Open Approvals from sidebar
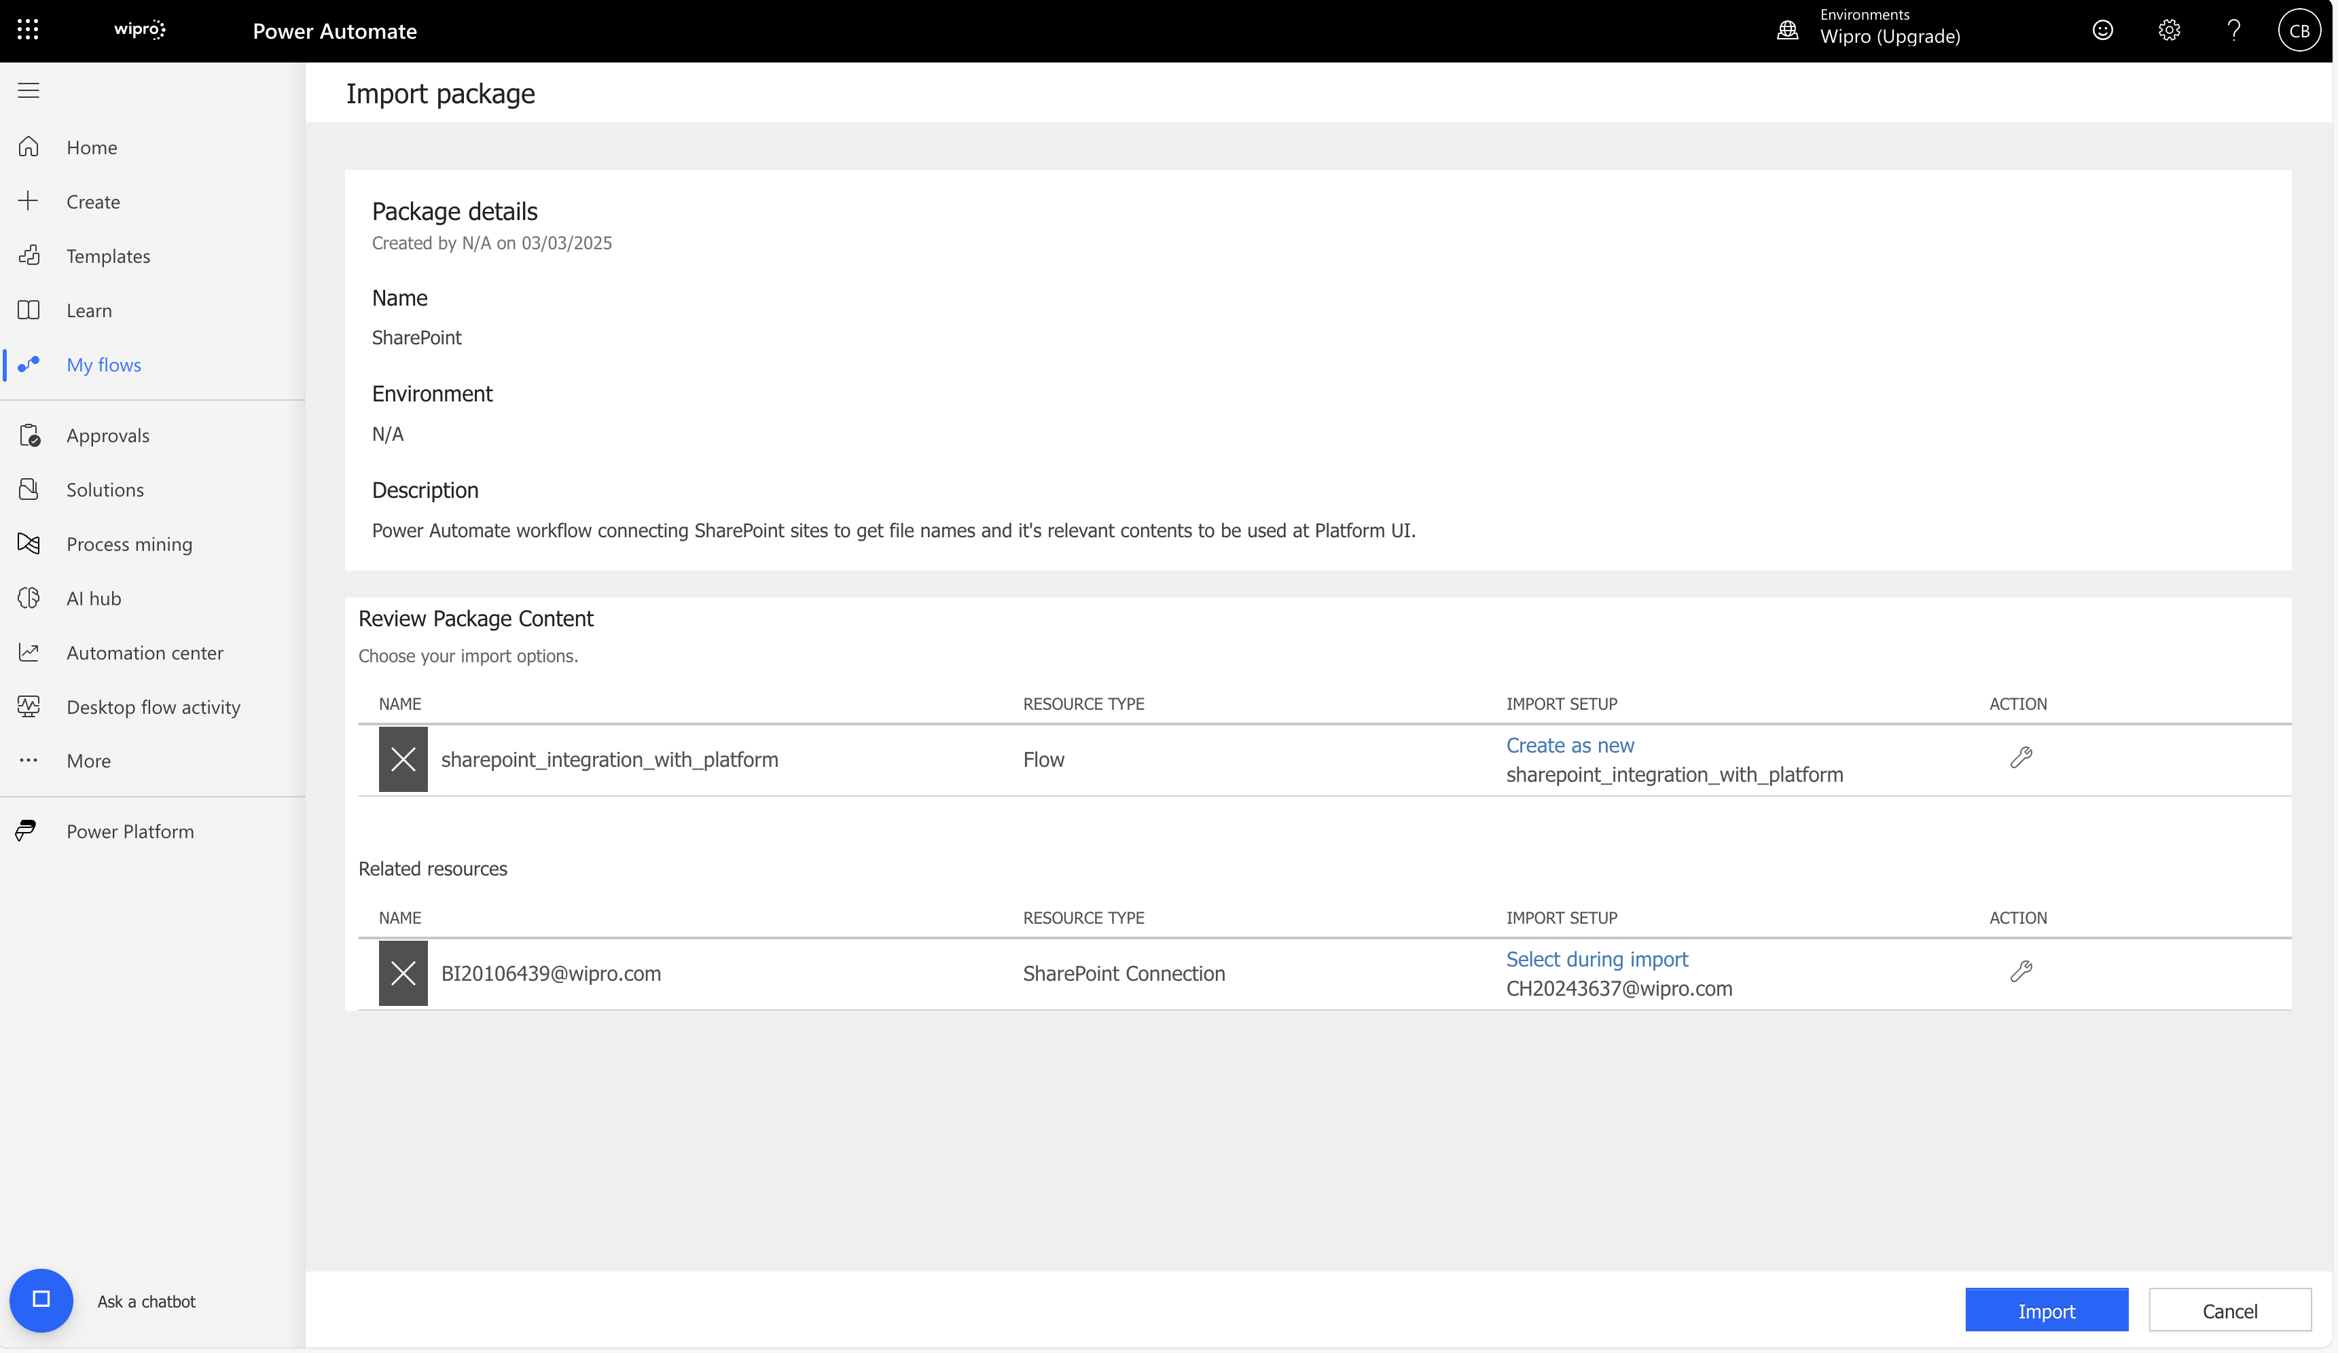 coord(107,435)
